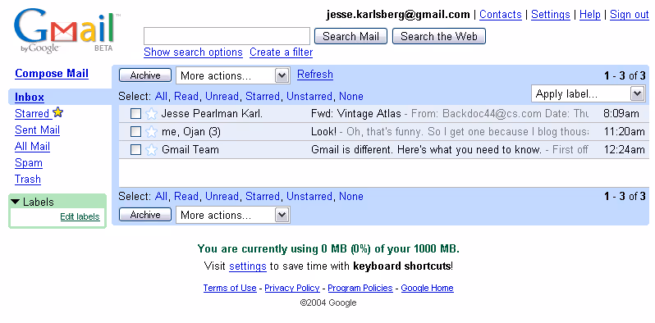Open the Spam folder
Screen dimensions: 655x323
click(x=29, y=163)
